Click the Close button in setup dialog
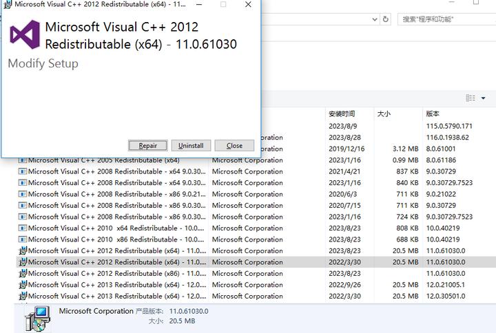The image size is (496, 333). (x=234, y=146)
